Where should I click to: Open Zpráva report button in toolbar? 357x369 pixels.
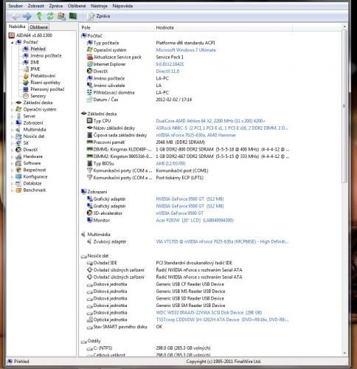(x=99, y=16)
